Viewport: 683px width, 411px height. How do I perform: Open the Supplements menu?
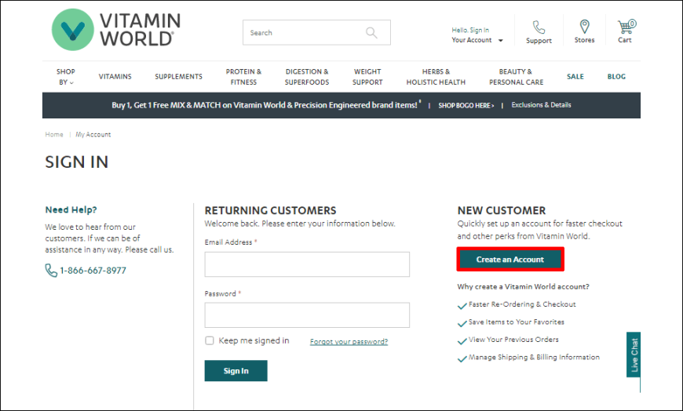point(178,77)
